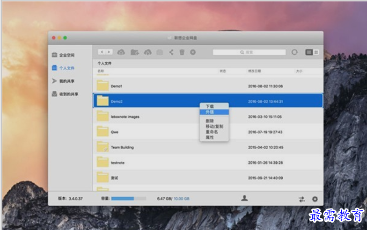This screenshot has width=367, height=230.
Task: Click in the search field
Action: [249, 52]
